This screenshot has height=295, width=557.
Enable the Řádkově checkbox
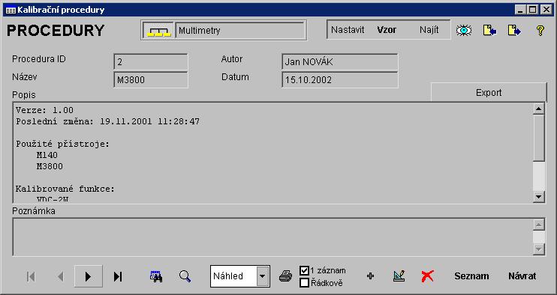tap(304, 282)
